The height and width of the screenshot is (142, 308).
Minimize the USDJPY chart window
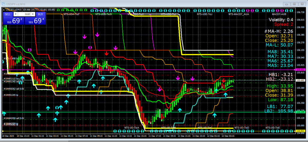[287, 4]
